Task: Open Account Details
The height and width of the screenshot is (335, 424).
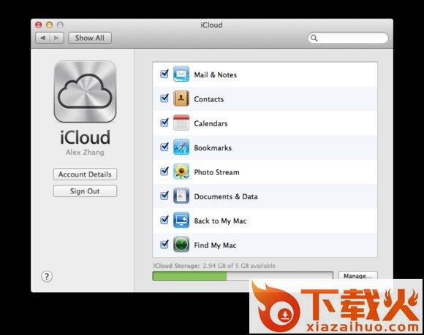Action: pos(85,174)
